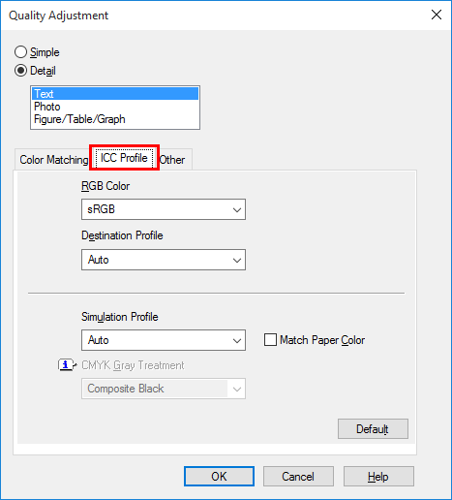The width and height of the screenshot is (452, 500).
Task: Select the Simple radio button
Action: point(20,52)
